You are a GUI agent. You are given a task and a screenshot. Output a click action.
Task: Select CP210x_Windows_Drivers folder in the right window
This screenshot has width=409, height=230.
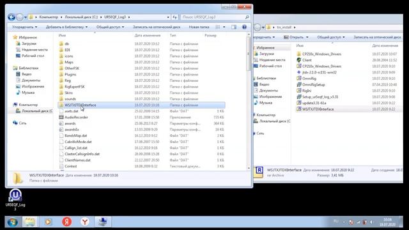[x=321, y=54]
